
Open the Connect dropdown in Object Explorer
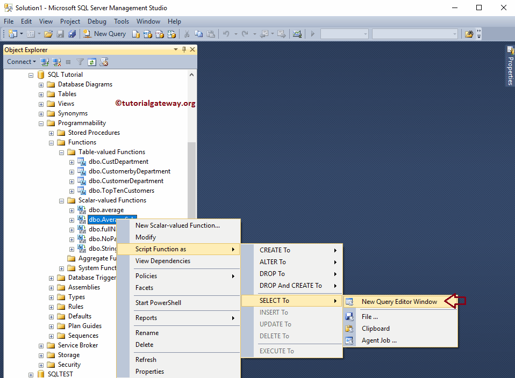click(22, 62)
